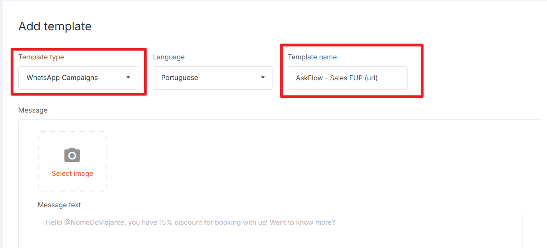Click empty area right of Template name field
The height and width of the screenshot is (248, 547).
482,78
